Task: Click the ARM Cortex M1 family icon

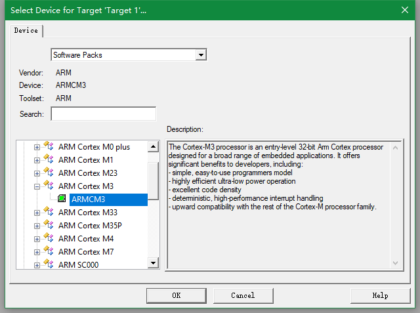Action: 49,159
